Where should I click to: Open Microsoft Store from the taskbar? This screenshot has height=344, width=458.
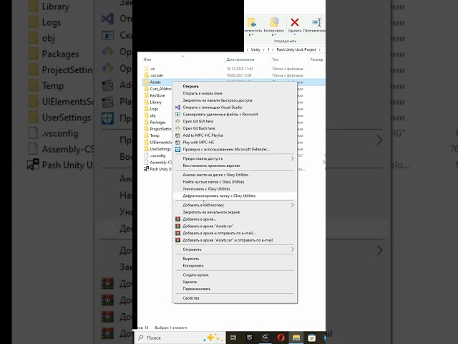tap(312, 338)
